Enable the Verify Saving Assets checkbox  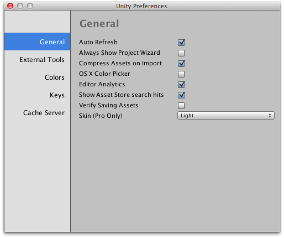pos(181,106)
